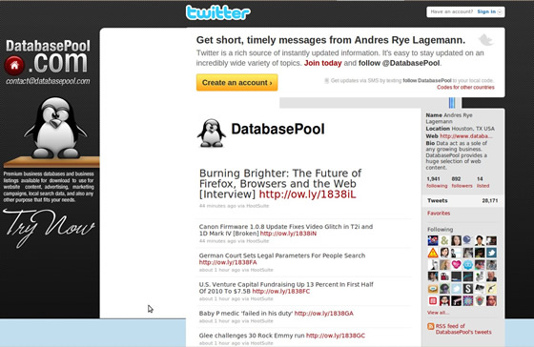534x347 pixels.
Task: Click Glee challenges 30 Rock Emmy run tweet text
Action: 252,336
